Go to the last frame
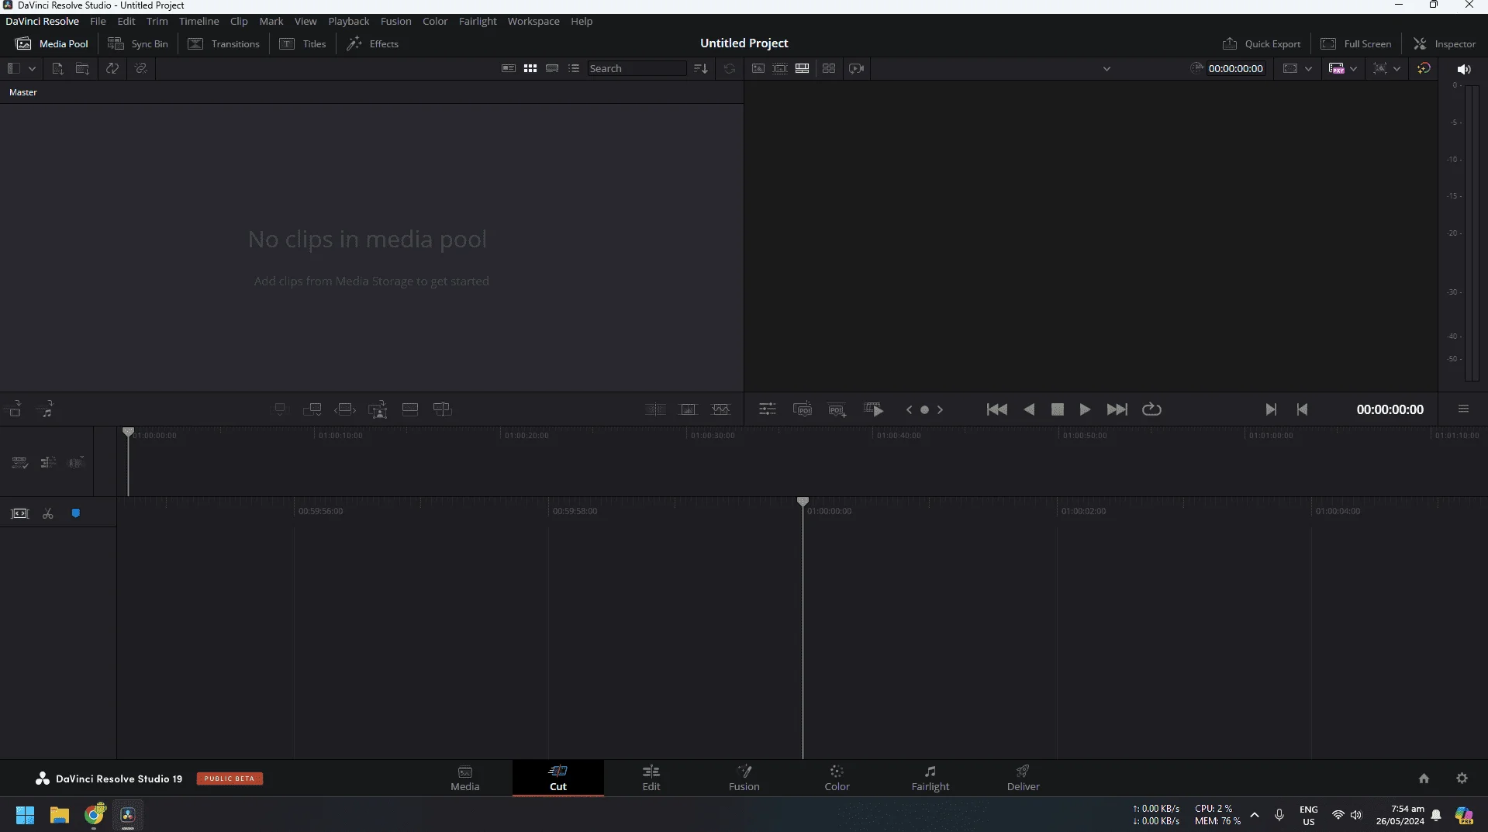This screenshot has width=1488, height=832. tap(1117, 409)
